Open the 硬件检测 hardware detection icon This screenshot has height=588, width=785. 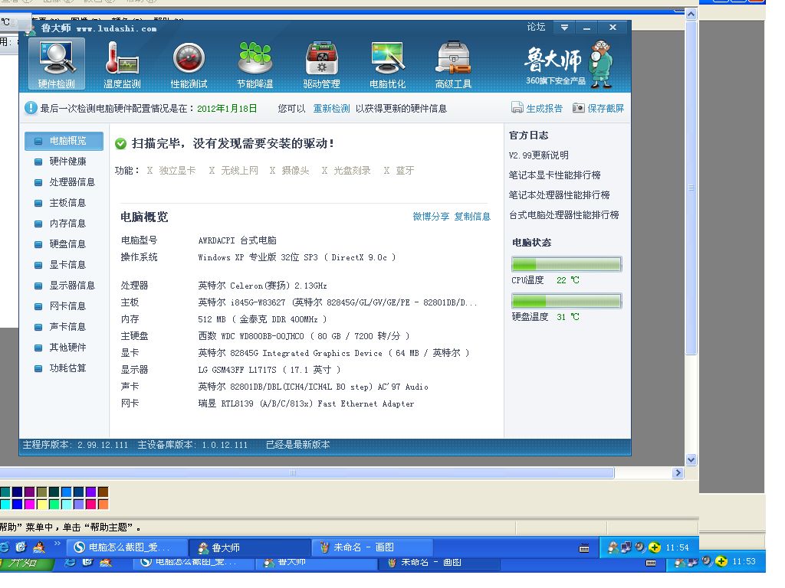(57, 64)
